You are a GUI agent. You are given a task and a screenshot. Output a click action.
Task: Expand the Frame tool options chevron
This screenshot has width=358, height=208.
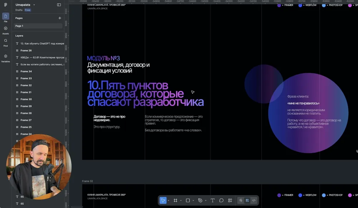click(181, 201)
